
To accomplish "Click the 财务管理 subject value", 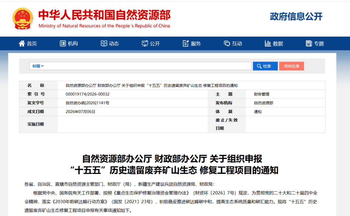I will pos(262,94).
